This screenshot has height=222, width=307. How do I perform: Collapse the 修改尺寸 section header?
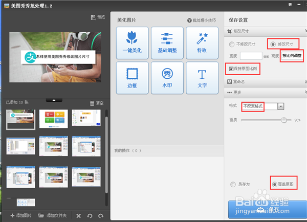pos(266,31)
